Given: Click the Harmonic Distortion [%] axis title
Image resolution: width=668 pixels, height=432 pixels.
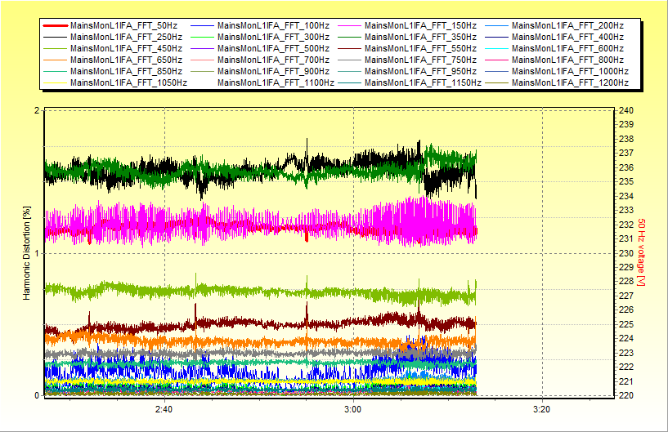Looking at the screenshot, I should coord(26,253).
